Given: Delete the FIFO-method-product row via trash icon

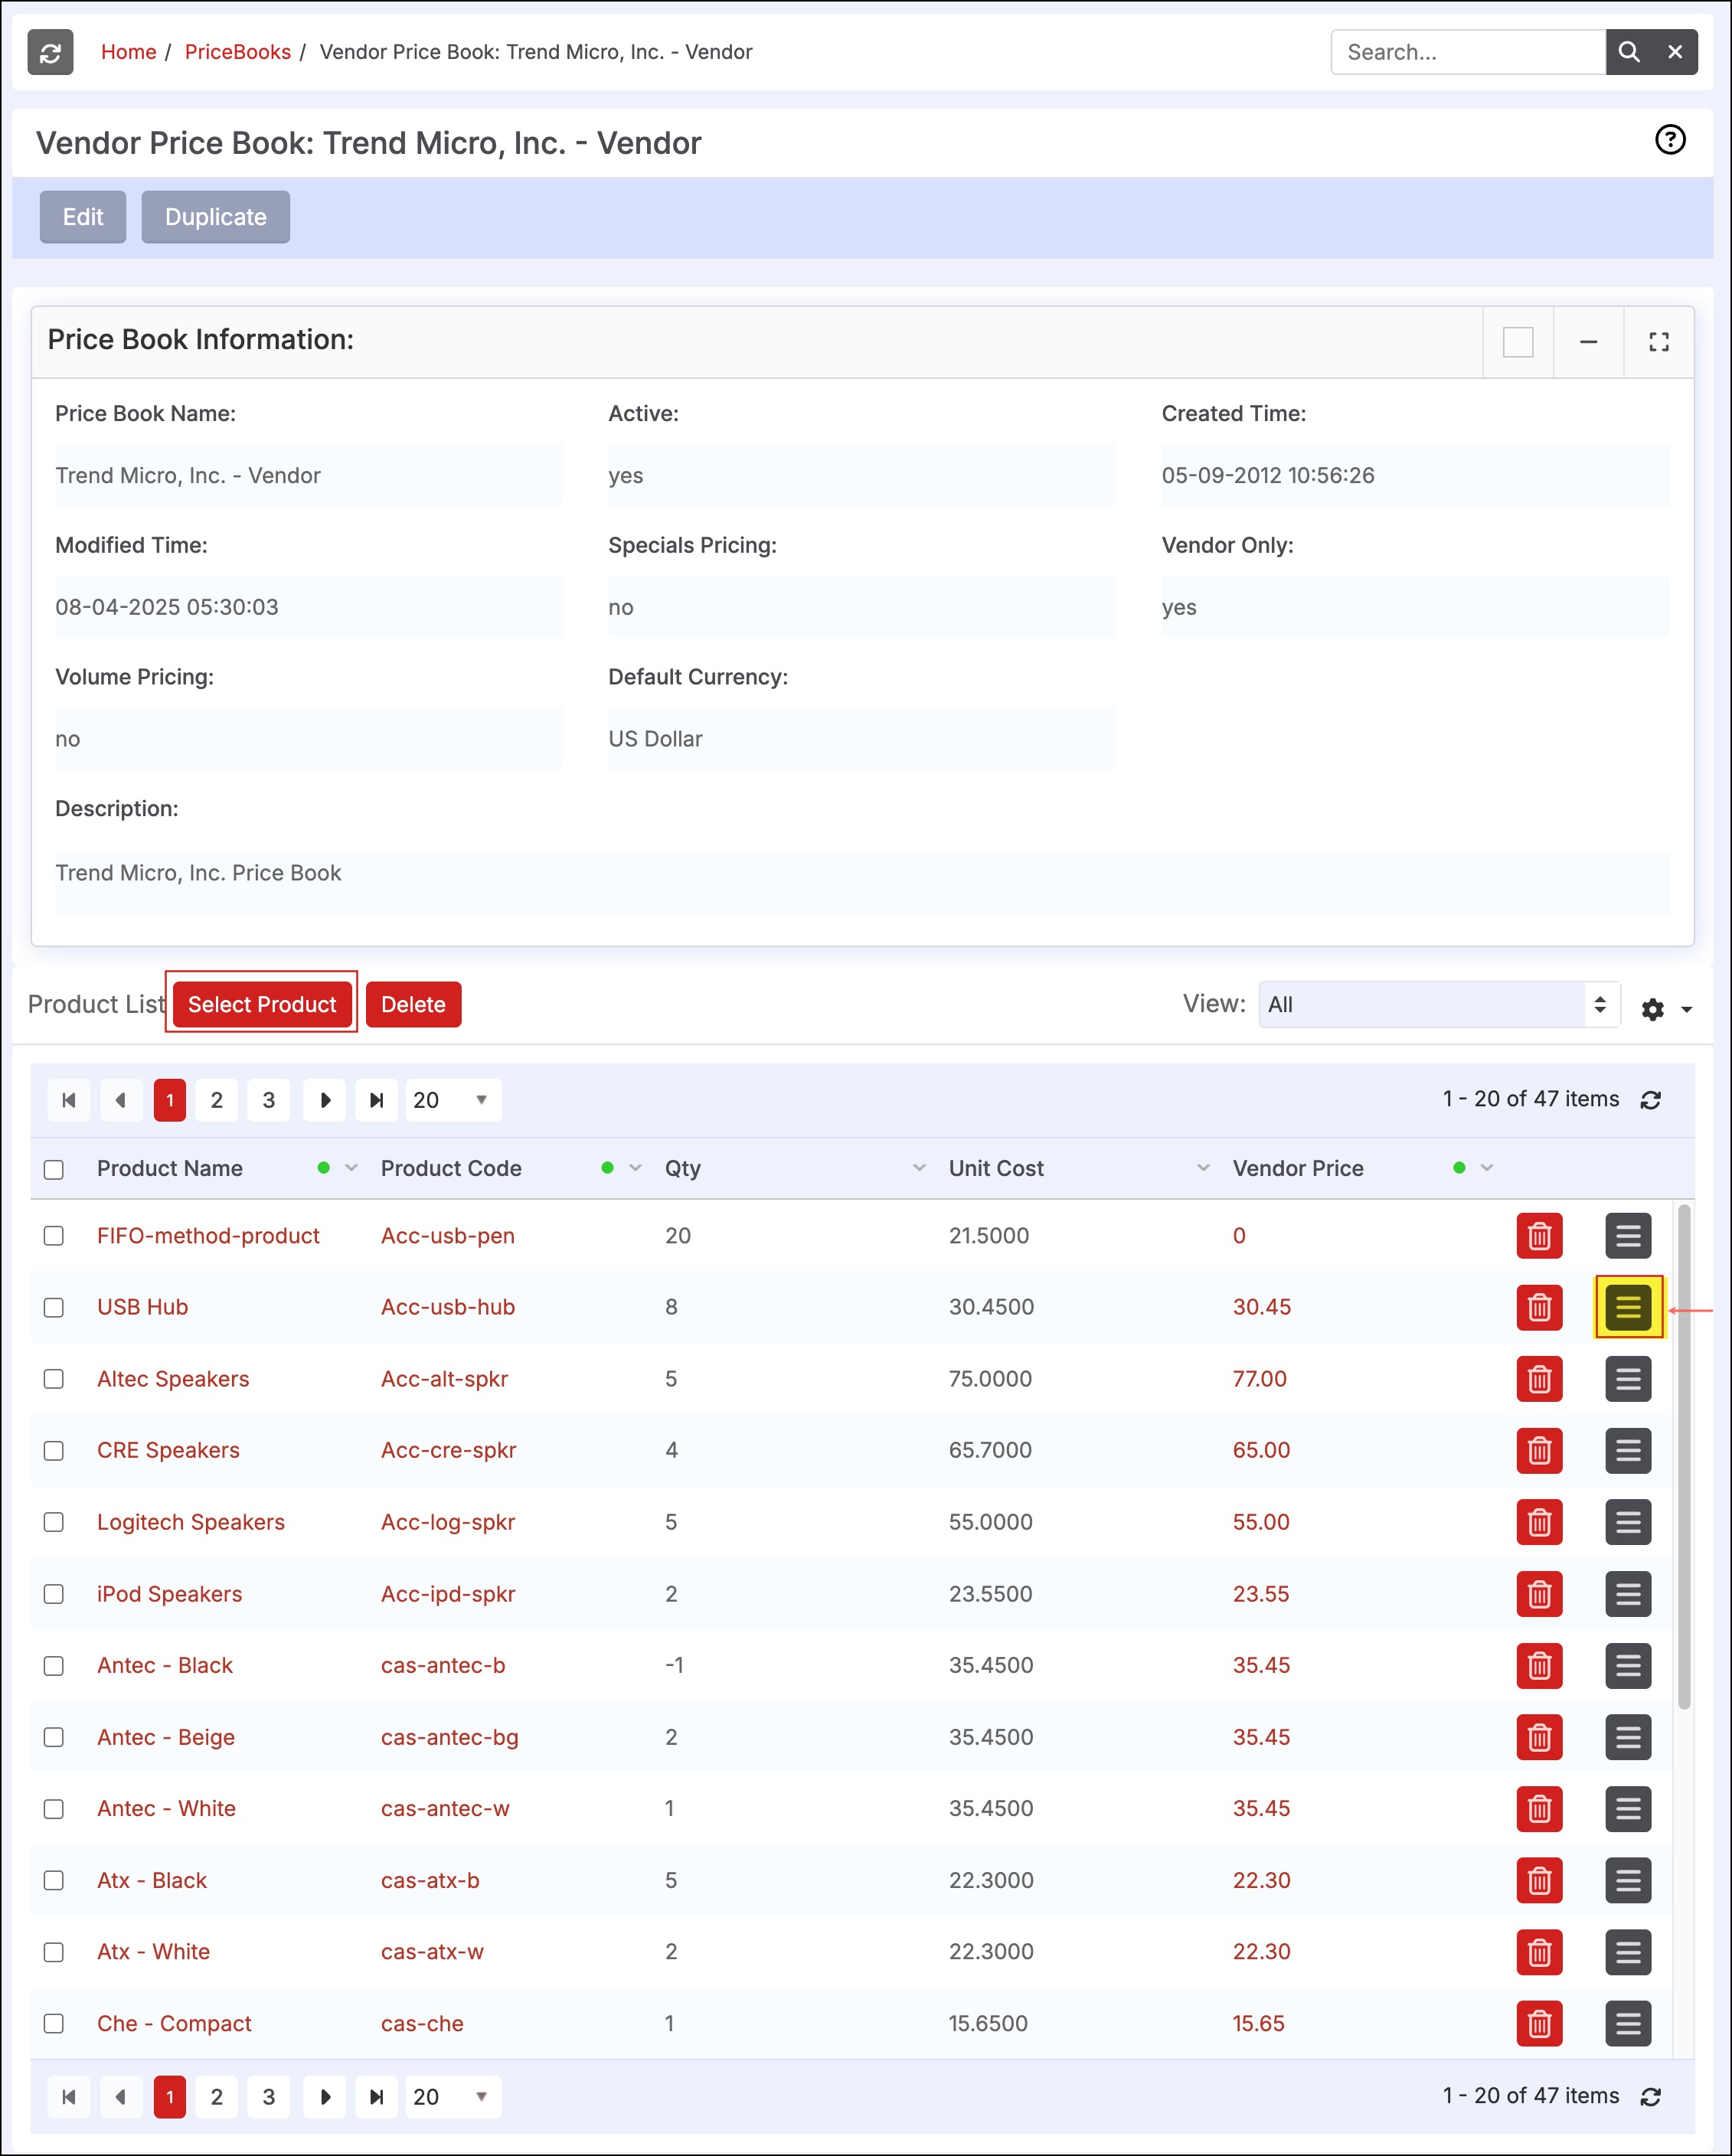Looking at the screenshot, I should coord(1539,1236).
